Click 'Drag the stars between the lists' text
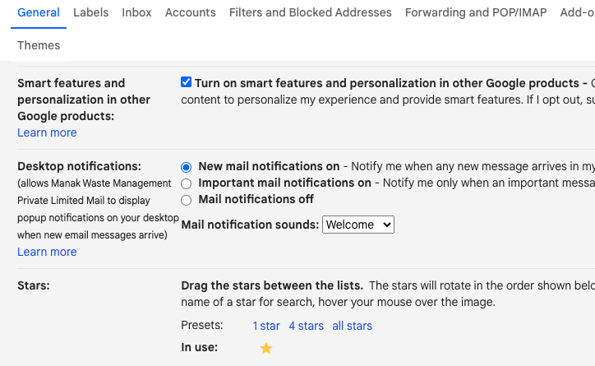This screenshot has height=366, width=595. pos(272,285)
